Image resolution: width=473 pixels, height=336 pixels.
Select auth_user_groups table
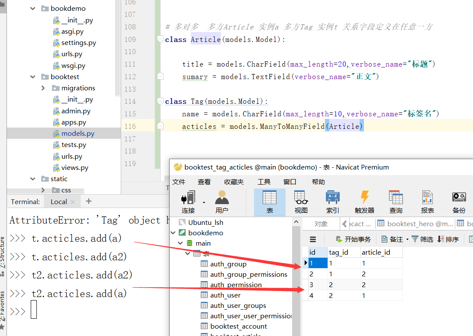[x=234, y=306]
